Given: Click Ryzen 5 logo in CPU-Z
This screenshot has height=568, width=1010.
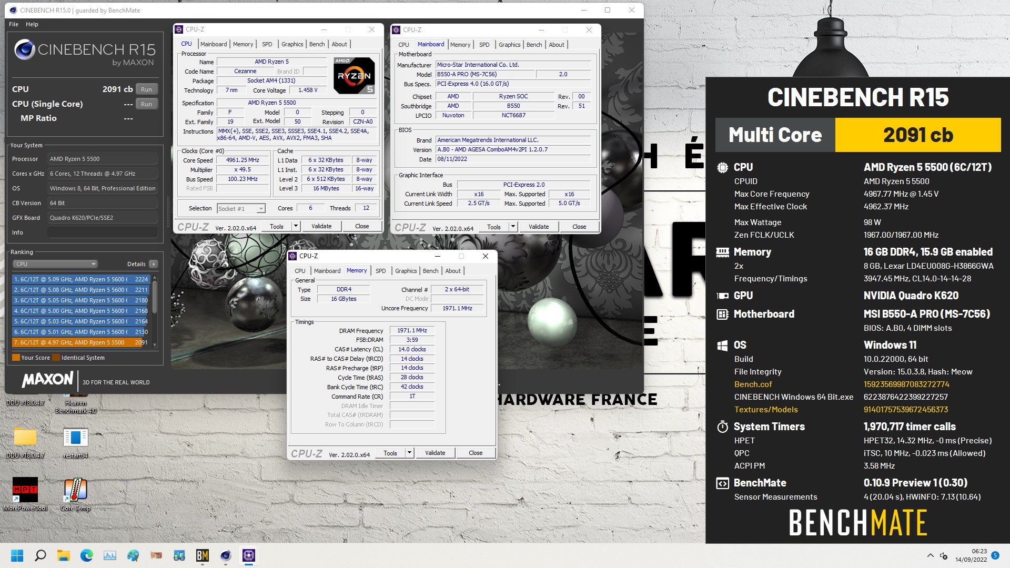Looking at the screenshot, I should coord(354,76).
